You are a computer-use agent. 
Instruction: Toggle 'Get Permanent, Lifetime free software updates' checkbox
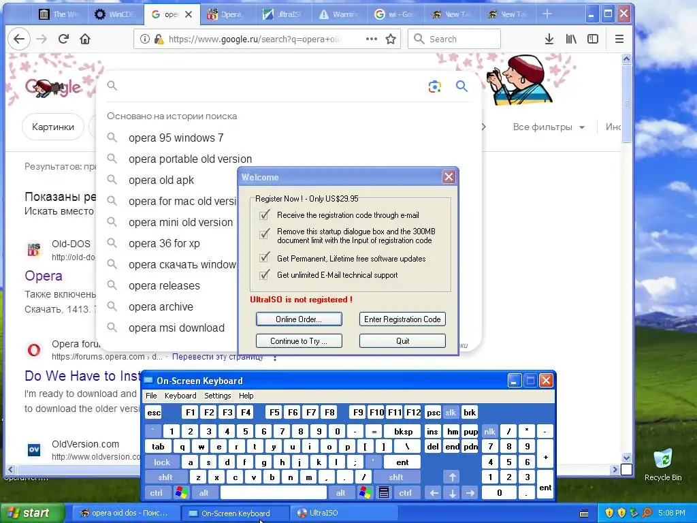[x=265, y=257]
